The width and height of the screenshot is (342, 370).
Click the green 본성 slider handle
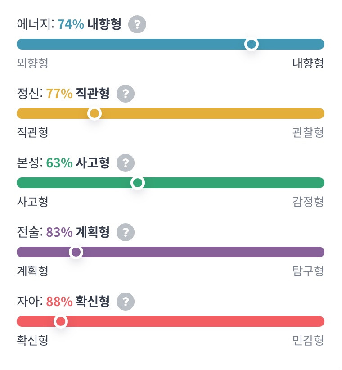[x=138, y=183]
